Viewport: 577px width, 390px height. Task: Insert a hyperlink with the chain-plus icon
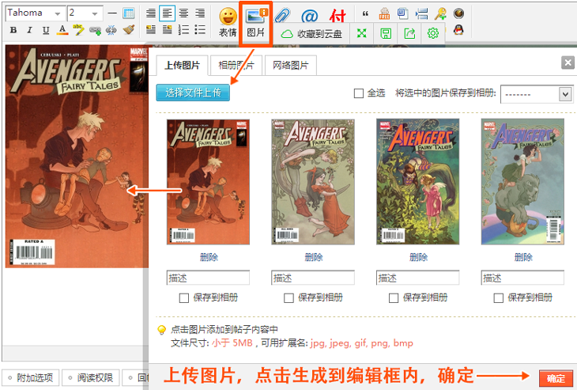tap(95, 30)
